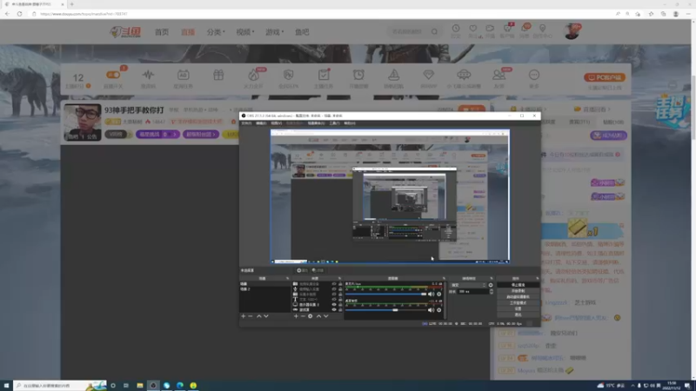This screenshot has height=391, width=696.
Task: Click 停止推流 button in OBS Controls
Action: [518, 285]
